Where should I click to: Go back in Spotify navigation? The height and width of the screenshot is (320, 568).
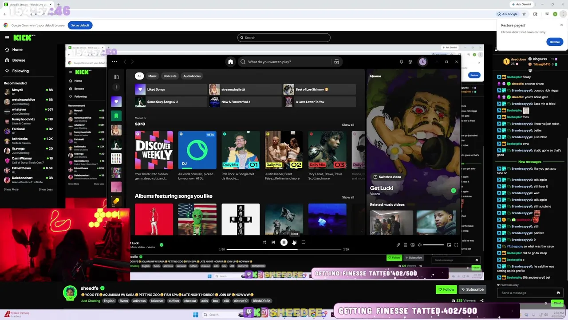click(x=125, y=62)
